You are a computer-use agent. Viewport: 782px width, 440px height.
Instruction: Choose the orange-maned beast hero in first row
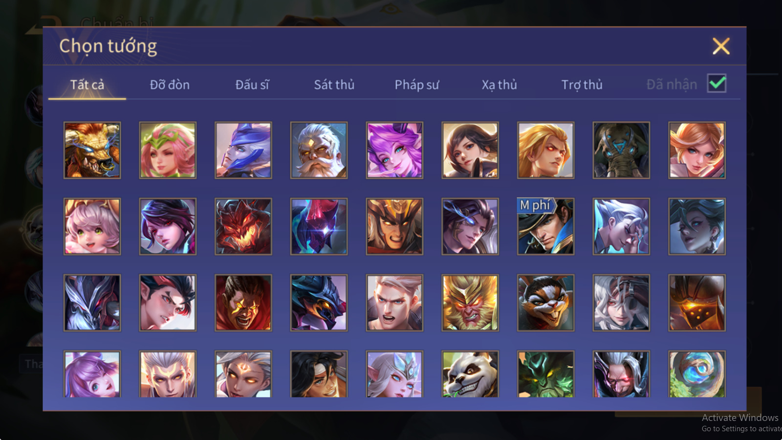(x=92, y=150)
